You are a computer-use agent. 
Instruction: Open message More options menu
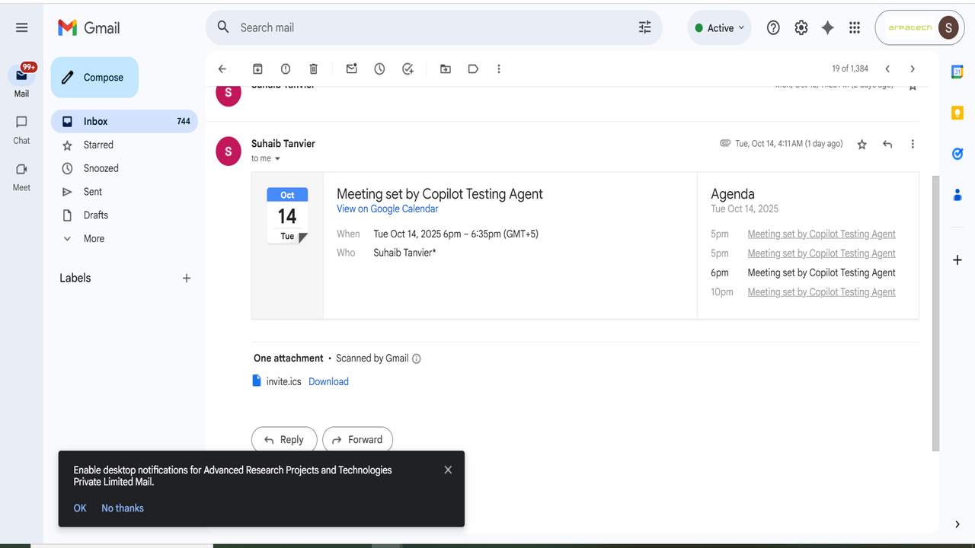pos(913,145)
